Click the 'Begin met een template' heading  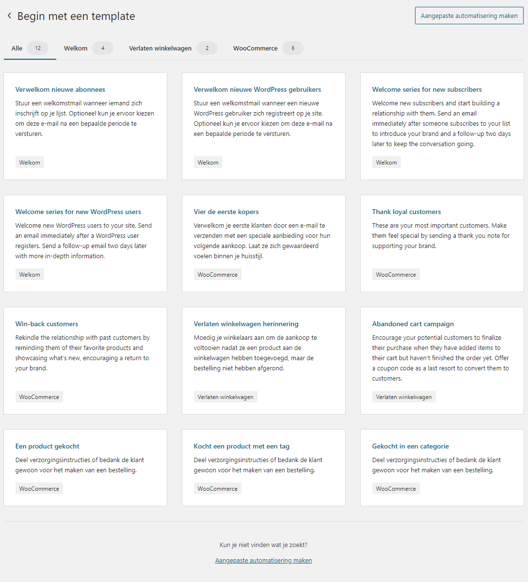coord(76,16)
